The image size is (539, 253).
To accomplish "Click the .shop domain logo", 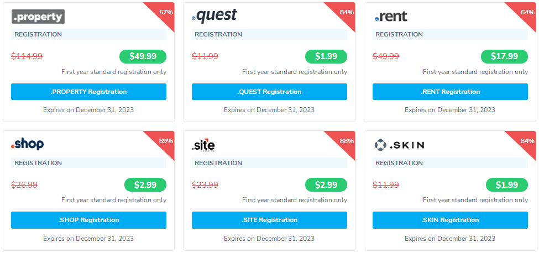I will point(28,145).
